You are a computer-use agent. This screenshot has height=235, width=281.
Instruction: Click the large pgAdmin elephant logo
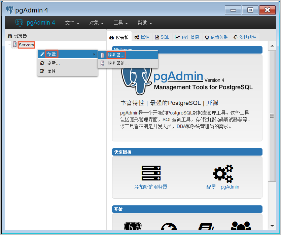pyautogui.click(x=136, y=81)
